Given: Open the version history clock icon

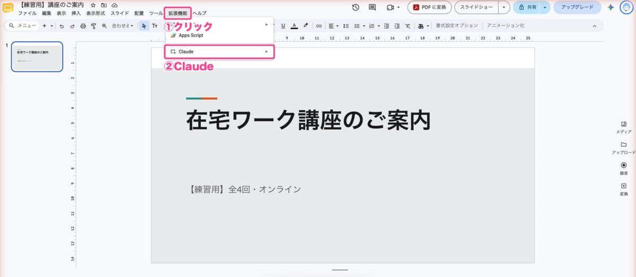Looking at the screenshot, I should (356, 7).
